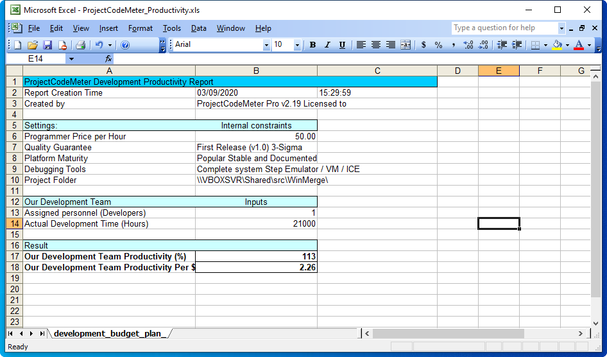Apply Currency style dollar icon
The height and width of the screenshot is (357, 607).
coord(423,45)
